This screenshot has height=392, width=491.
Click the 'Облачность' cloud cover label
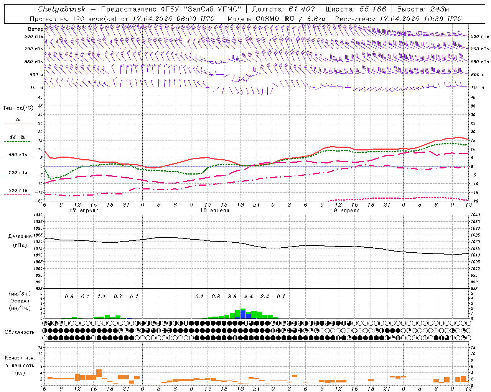coord(20,332)
